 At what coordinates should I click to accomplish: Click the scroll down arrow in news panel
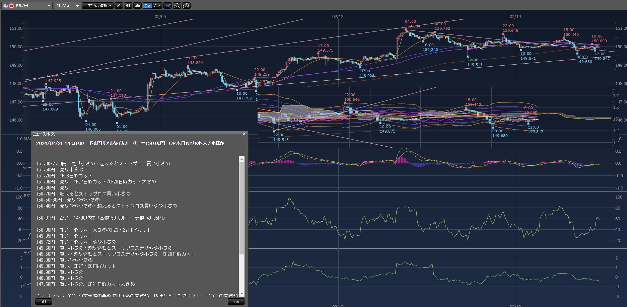(241, 294)
